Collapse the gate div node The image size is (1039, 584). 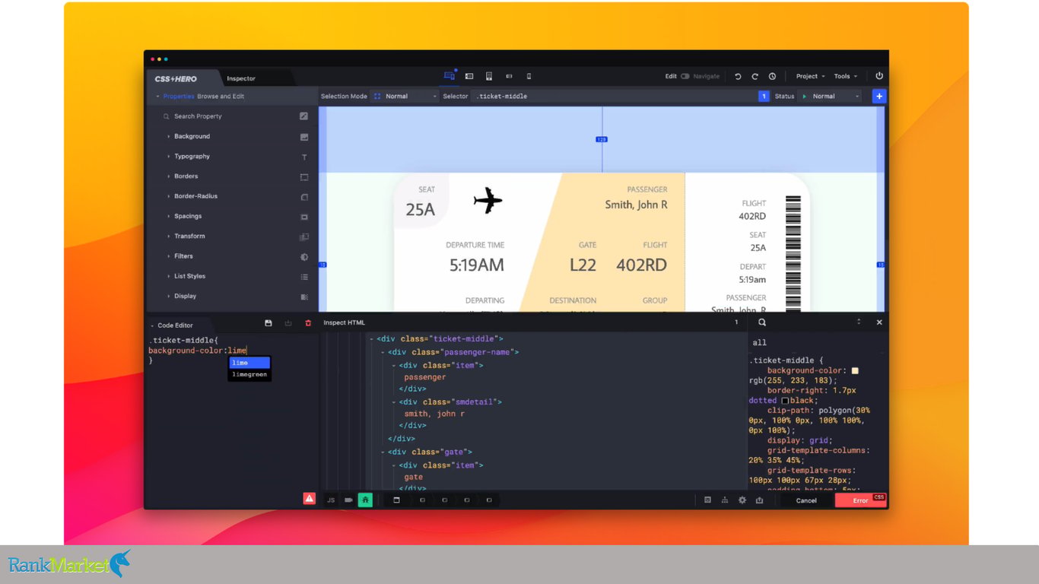383,452
